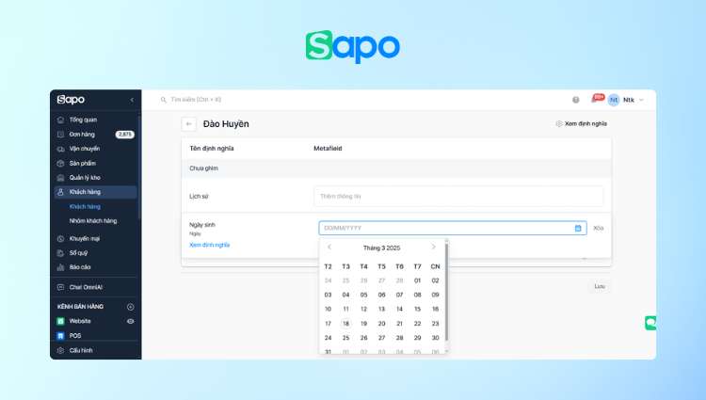Select day 01 in first calendar row
The image size is (706, 400).
[417, 280]
